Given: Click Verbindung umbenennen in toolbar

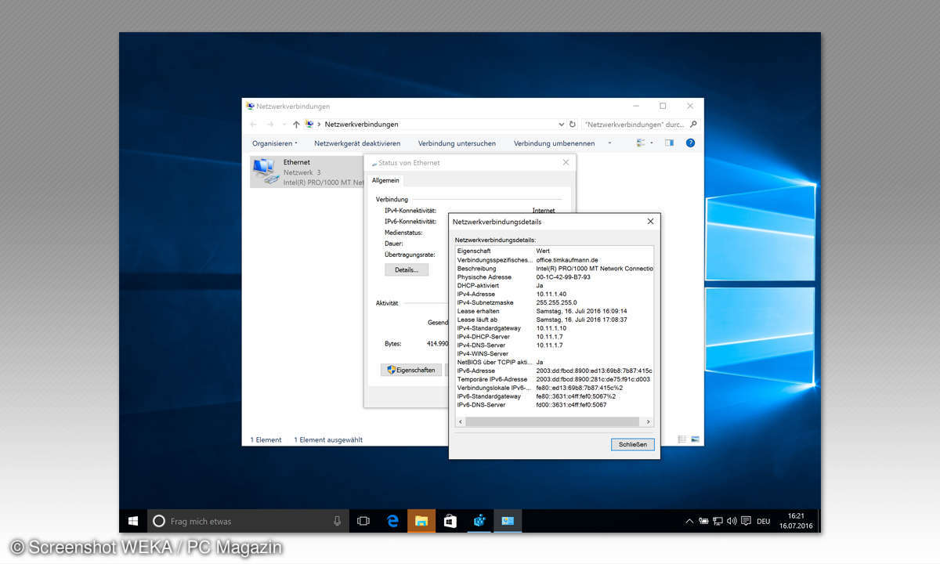Looking at the screenshot, I should (x=554, y=143).
